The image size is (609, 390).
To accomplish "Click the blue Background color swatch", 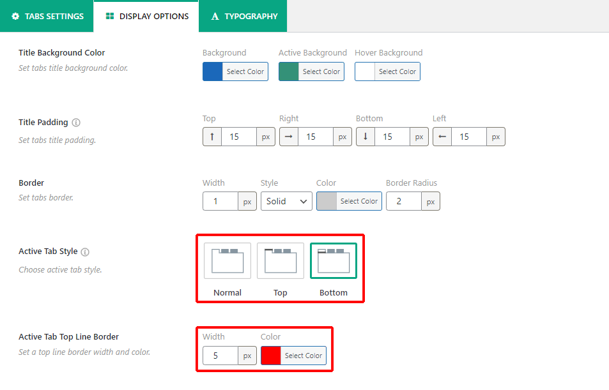I will (213, 71).
